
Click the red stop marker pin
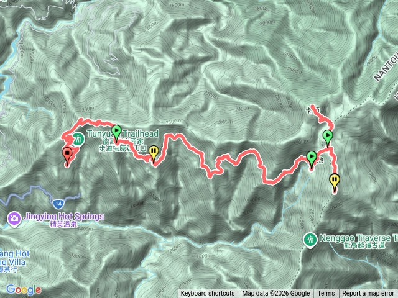67,156
